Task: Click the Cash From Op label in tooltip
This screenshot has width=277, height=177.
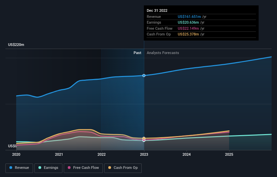Action: [x=159, y=34]
